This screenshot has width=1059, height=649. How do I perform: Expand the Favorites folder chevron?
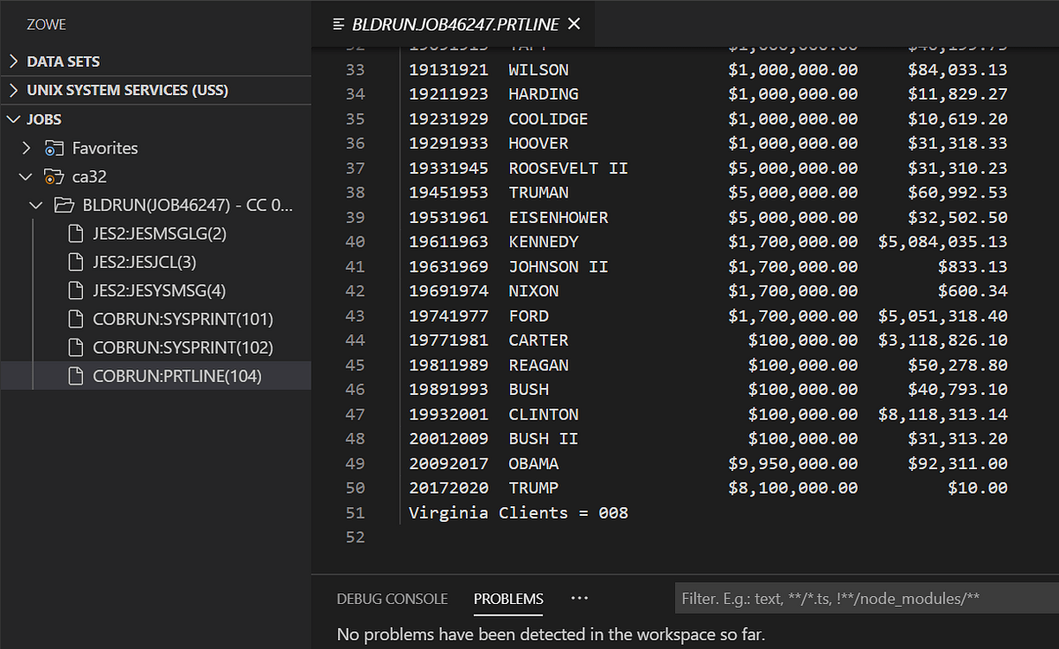pyautogui.click(x=26, y=148)
